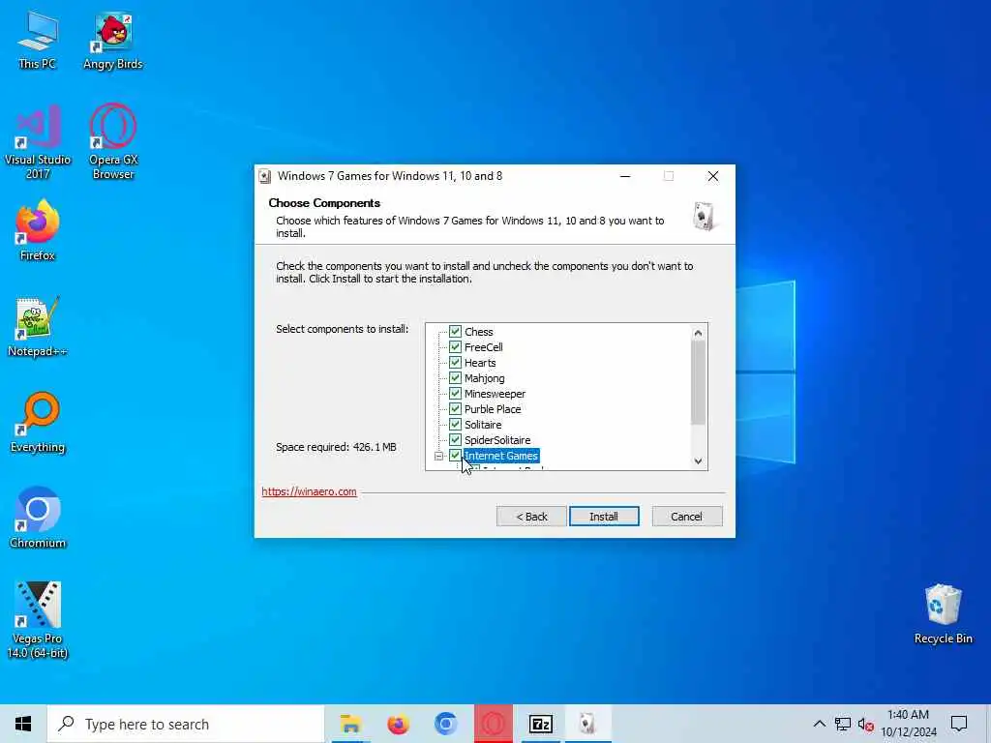Show hidden system tray icons
The image size is (991, 743).
(x=819, y=724)
